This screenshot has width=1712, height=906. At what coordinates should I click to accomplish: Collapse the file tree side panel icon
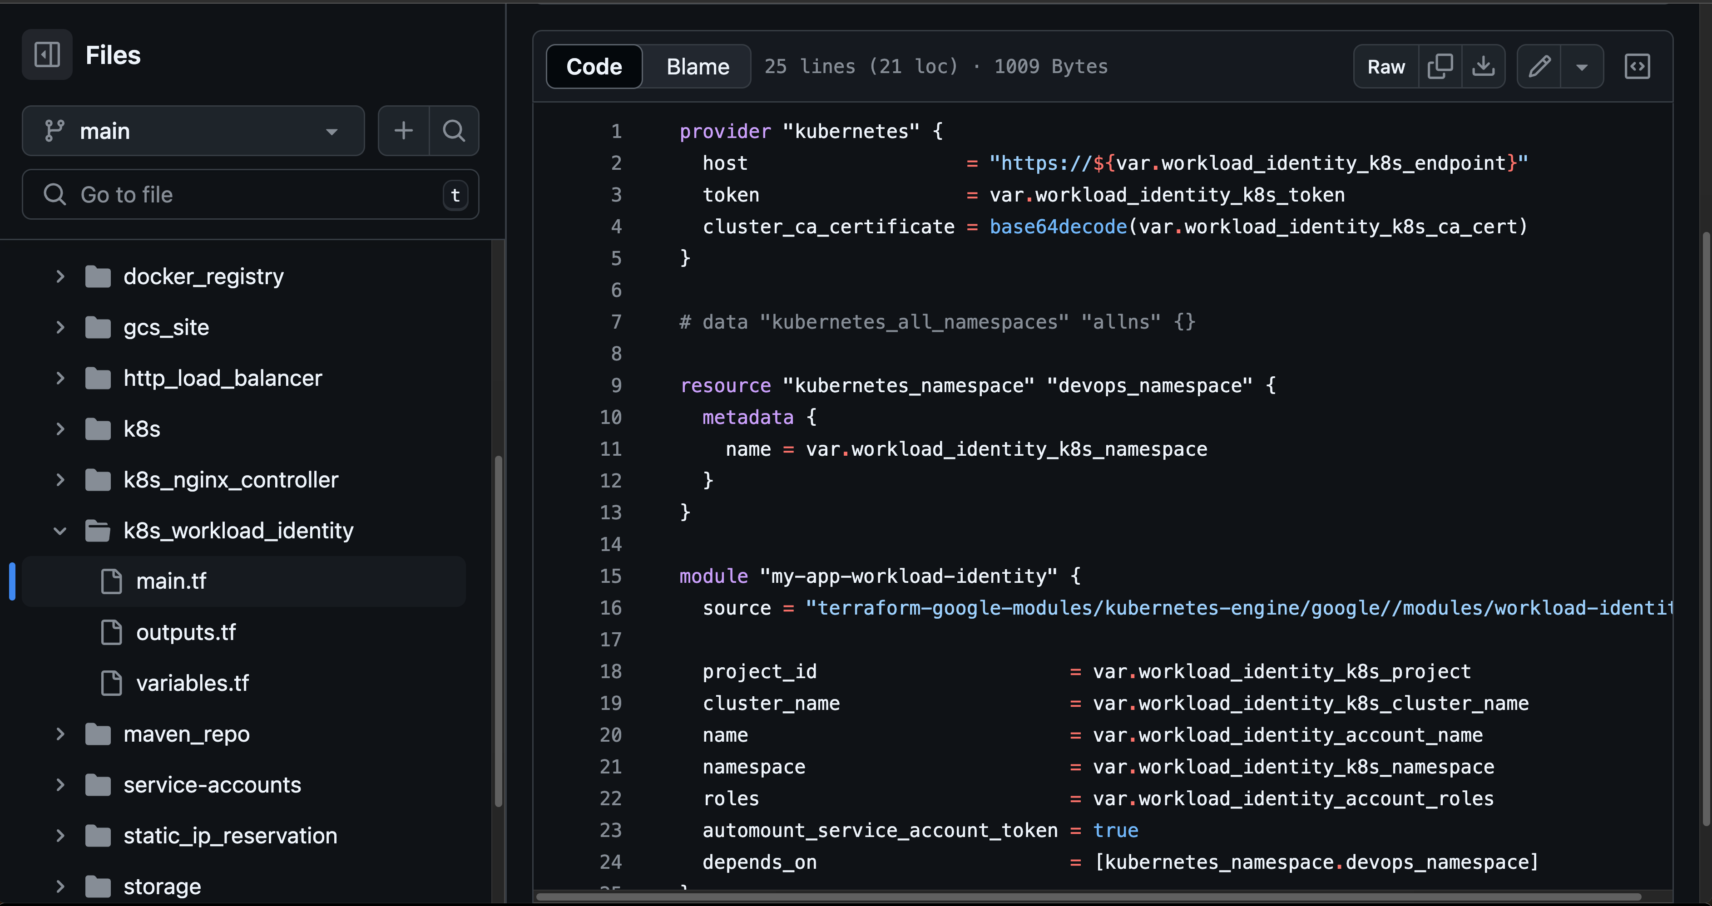click(x=47, y=54)
